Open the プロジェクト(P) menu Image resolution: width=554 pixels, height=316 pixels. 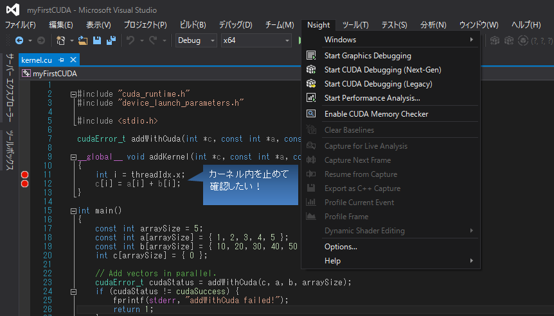pos(145,24)
